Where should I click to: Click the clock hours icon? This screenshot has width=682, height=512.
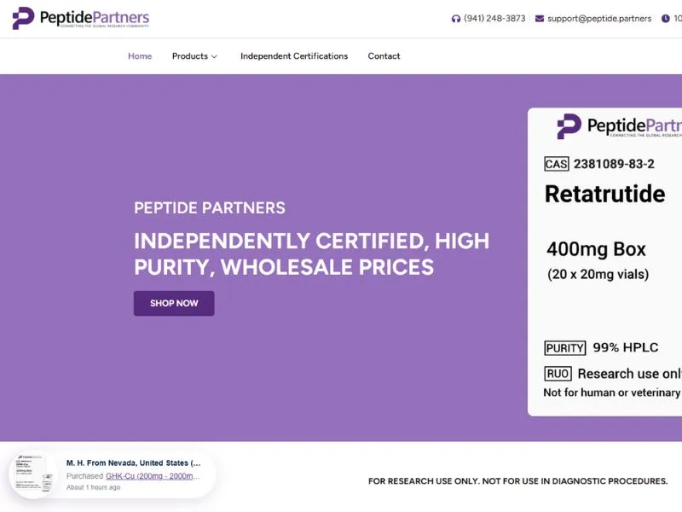[666, 19]
